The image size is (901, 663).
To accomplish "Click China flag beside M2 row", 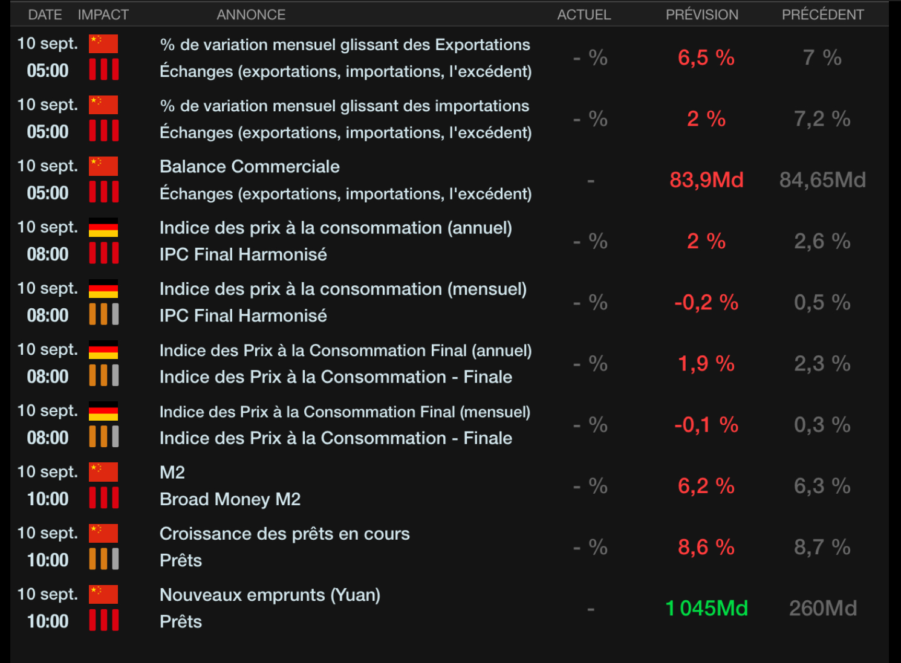I will click(103, 472).
